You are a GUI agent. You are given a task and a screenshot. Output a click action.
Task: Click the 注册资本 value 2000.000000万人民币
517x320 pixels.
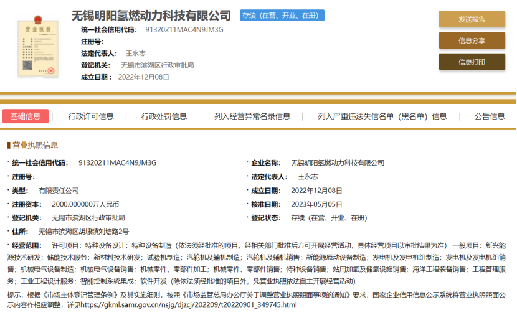pos(85,204)
